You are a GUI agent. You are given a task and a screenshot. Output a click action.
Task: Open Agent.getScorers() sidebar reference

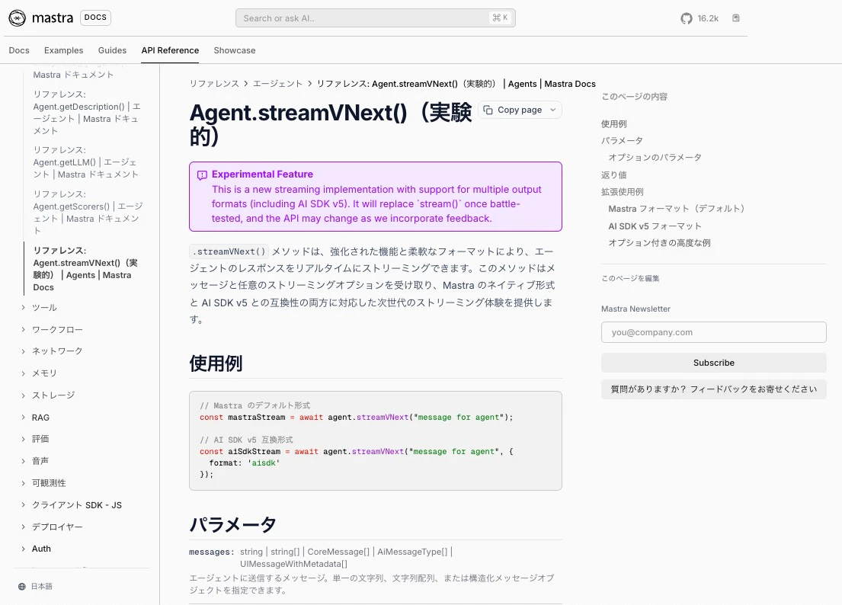88,212
